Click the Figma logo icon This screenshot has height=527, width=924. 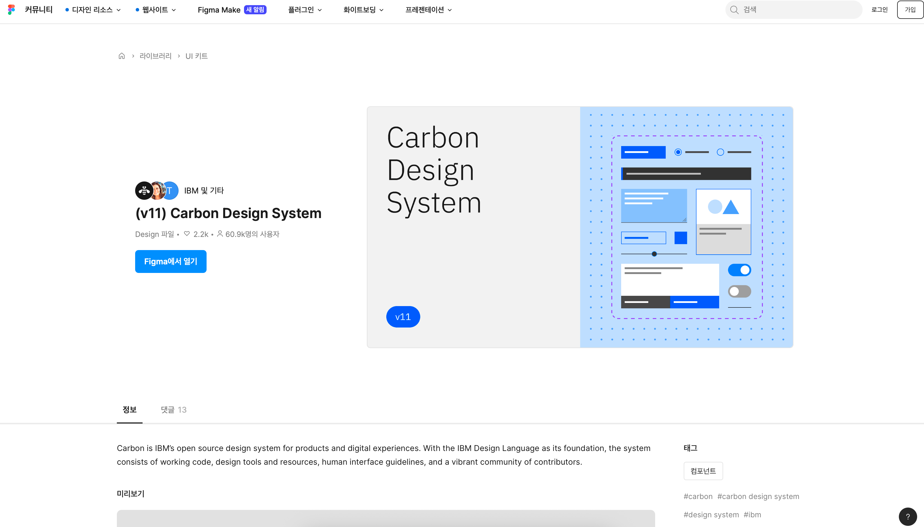tap(11, 10)
